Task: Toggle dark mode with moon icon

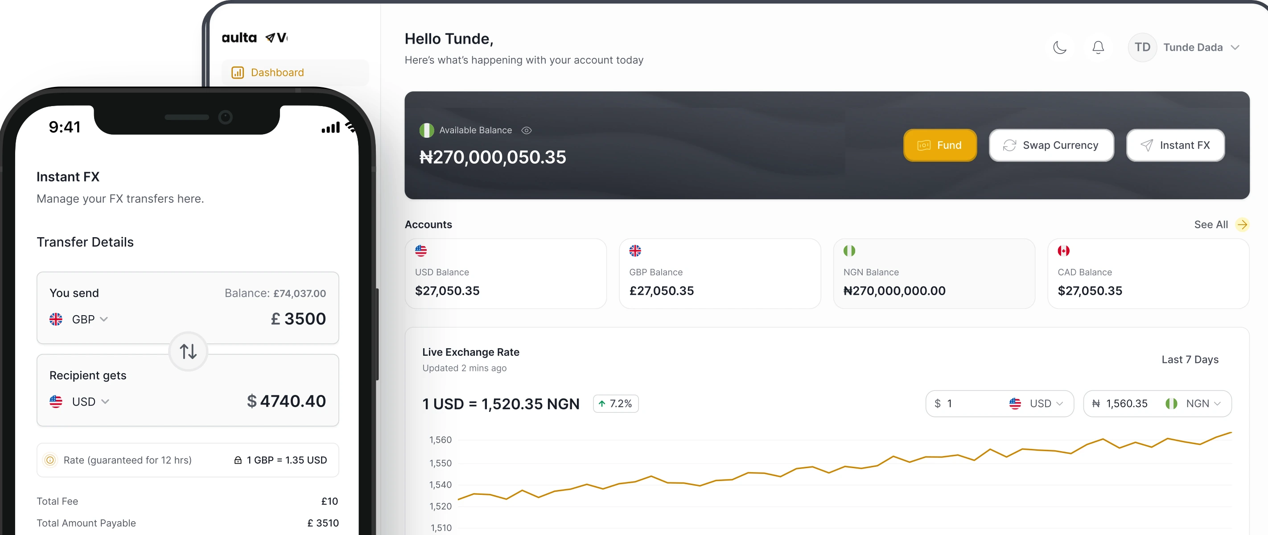Action: click(x=1059, y=48)
